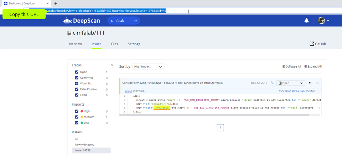This screenshot has height=156, width=342.
Task: Click Collapse All
Action: click(293, 67)
